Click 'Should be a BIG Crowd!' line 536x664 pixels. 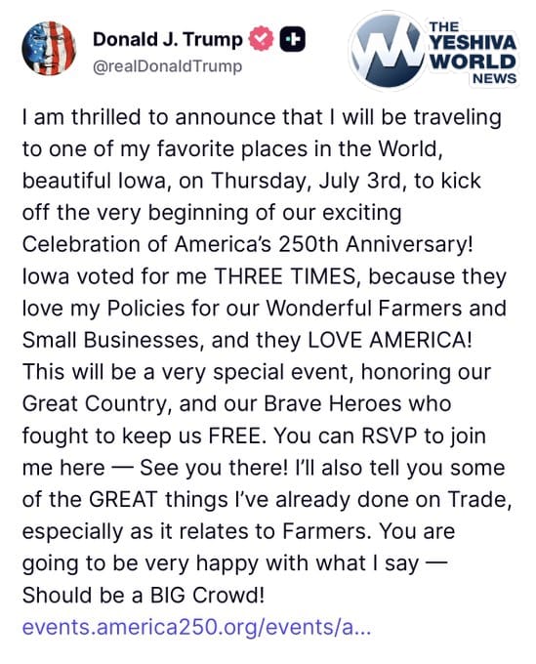tap(144, 596)
